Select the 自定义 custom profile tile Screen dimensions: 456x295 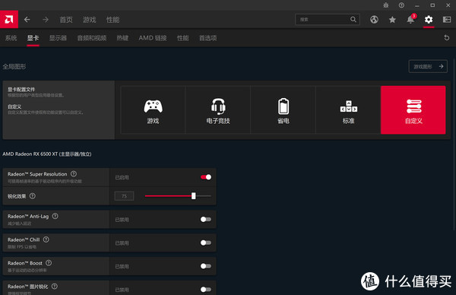[413, 110]
